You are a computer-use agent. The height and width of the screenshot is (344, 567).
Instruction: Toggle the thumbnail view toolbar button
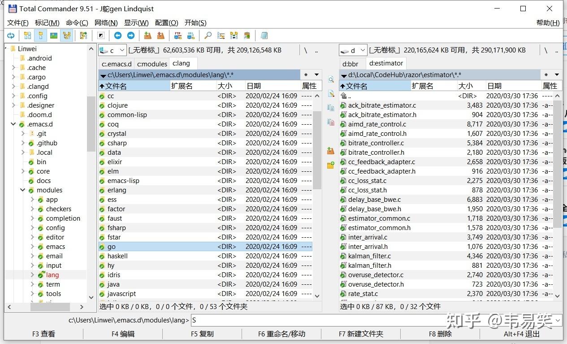(54, 35)
